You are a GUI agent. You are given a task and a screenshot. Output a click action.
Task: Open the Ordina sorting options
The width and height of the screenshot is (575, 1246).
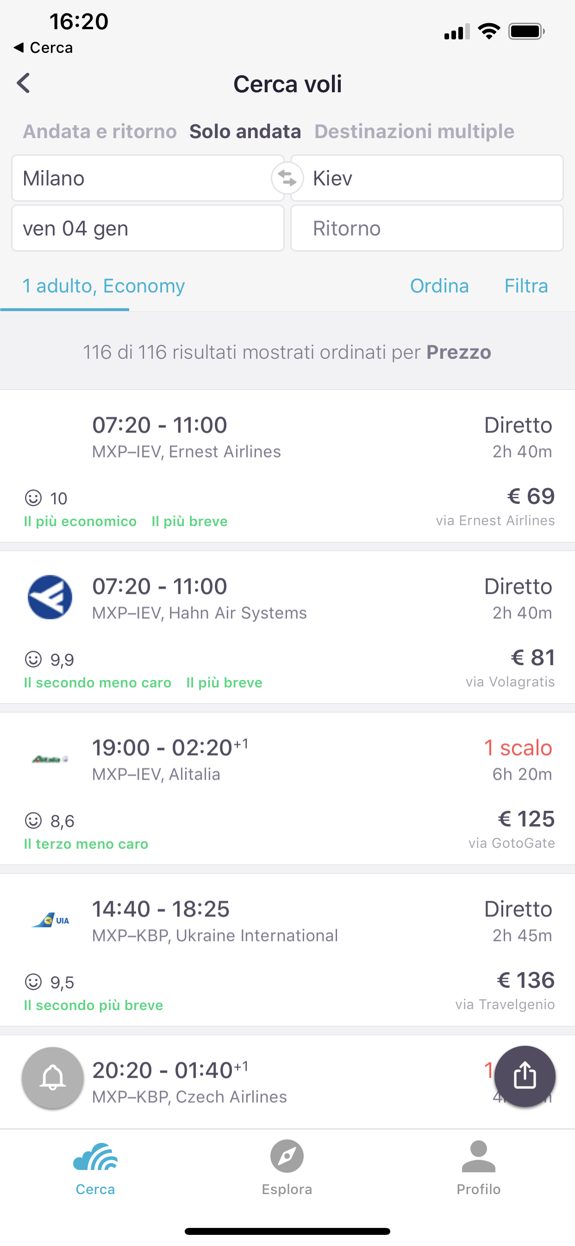coord(439,286)
